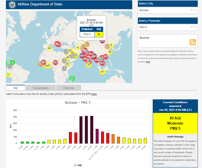Toggle the AQI legend swatch below chart
The height and width of the screenshot is (168, 202).
point(75,165)
